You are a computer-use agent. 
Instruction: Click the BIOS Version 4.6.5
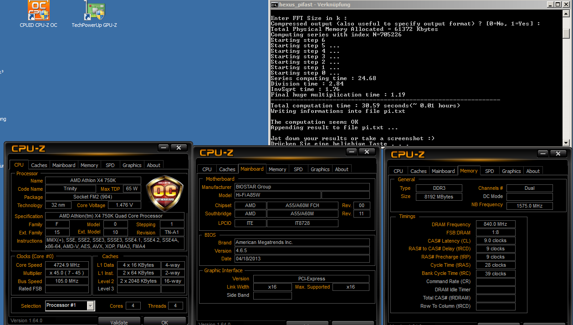click(x=302, y=251)
